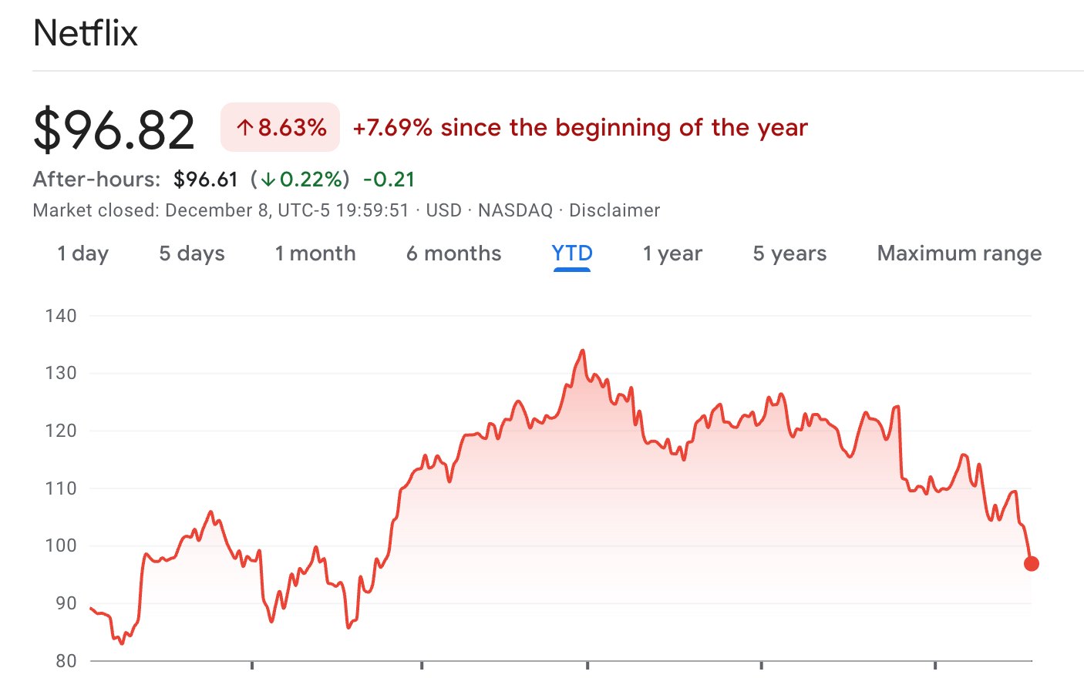This screenshot has height=678, width=1084.
Task: Click the NASDAQ exchange label
Action: [515, 210]
